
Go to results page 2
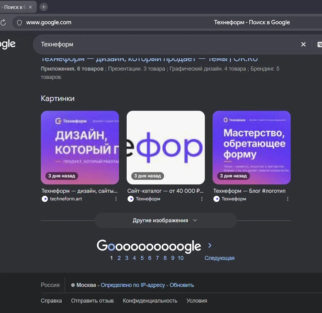pos(119,258)
